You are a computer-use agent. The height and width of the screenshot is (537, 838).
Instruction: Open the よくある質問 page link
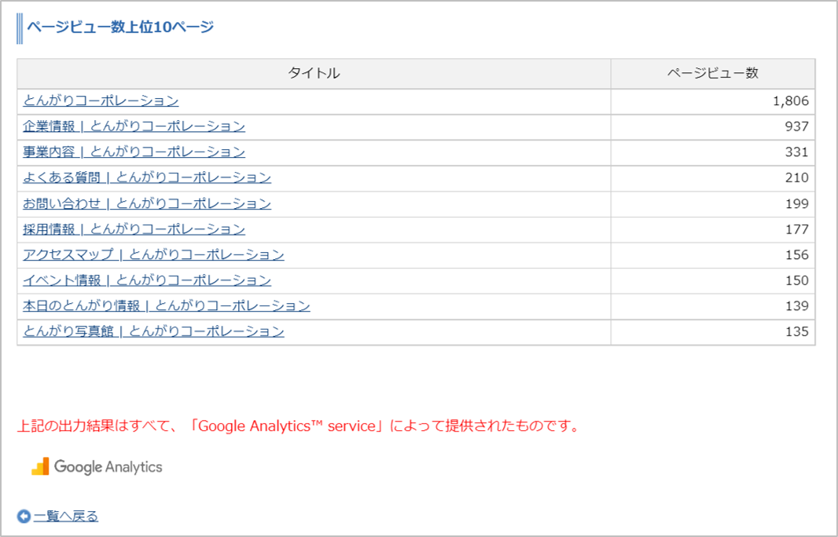(x=147, y=177)
